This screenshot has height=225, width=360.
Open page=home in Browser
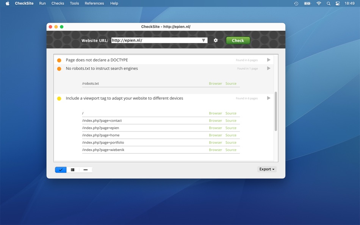215,135
